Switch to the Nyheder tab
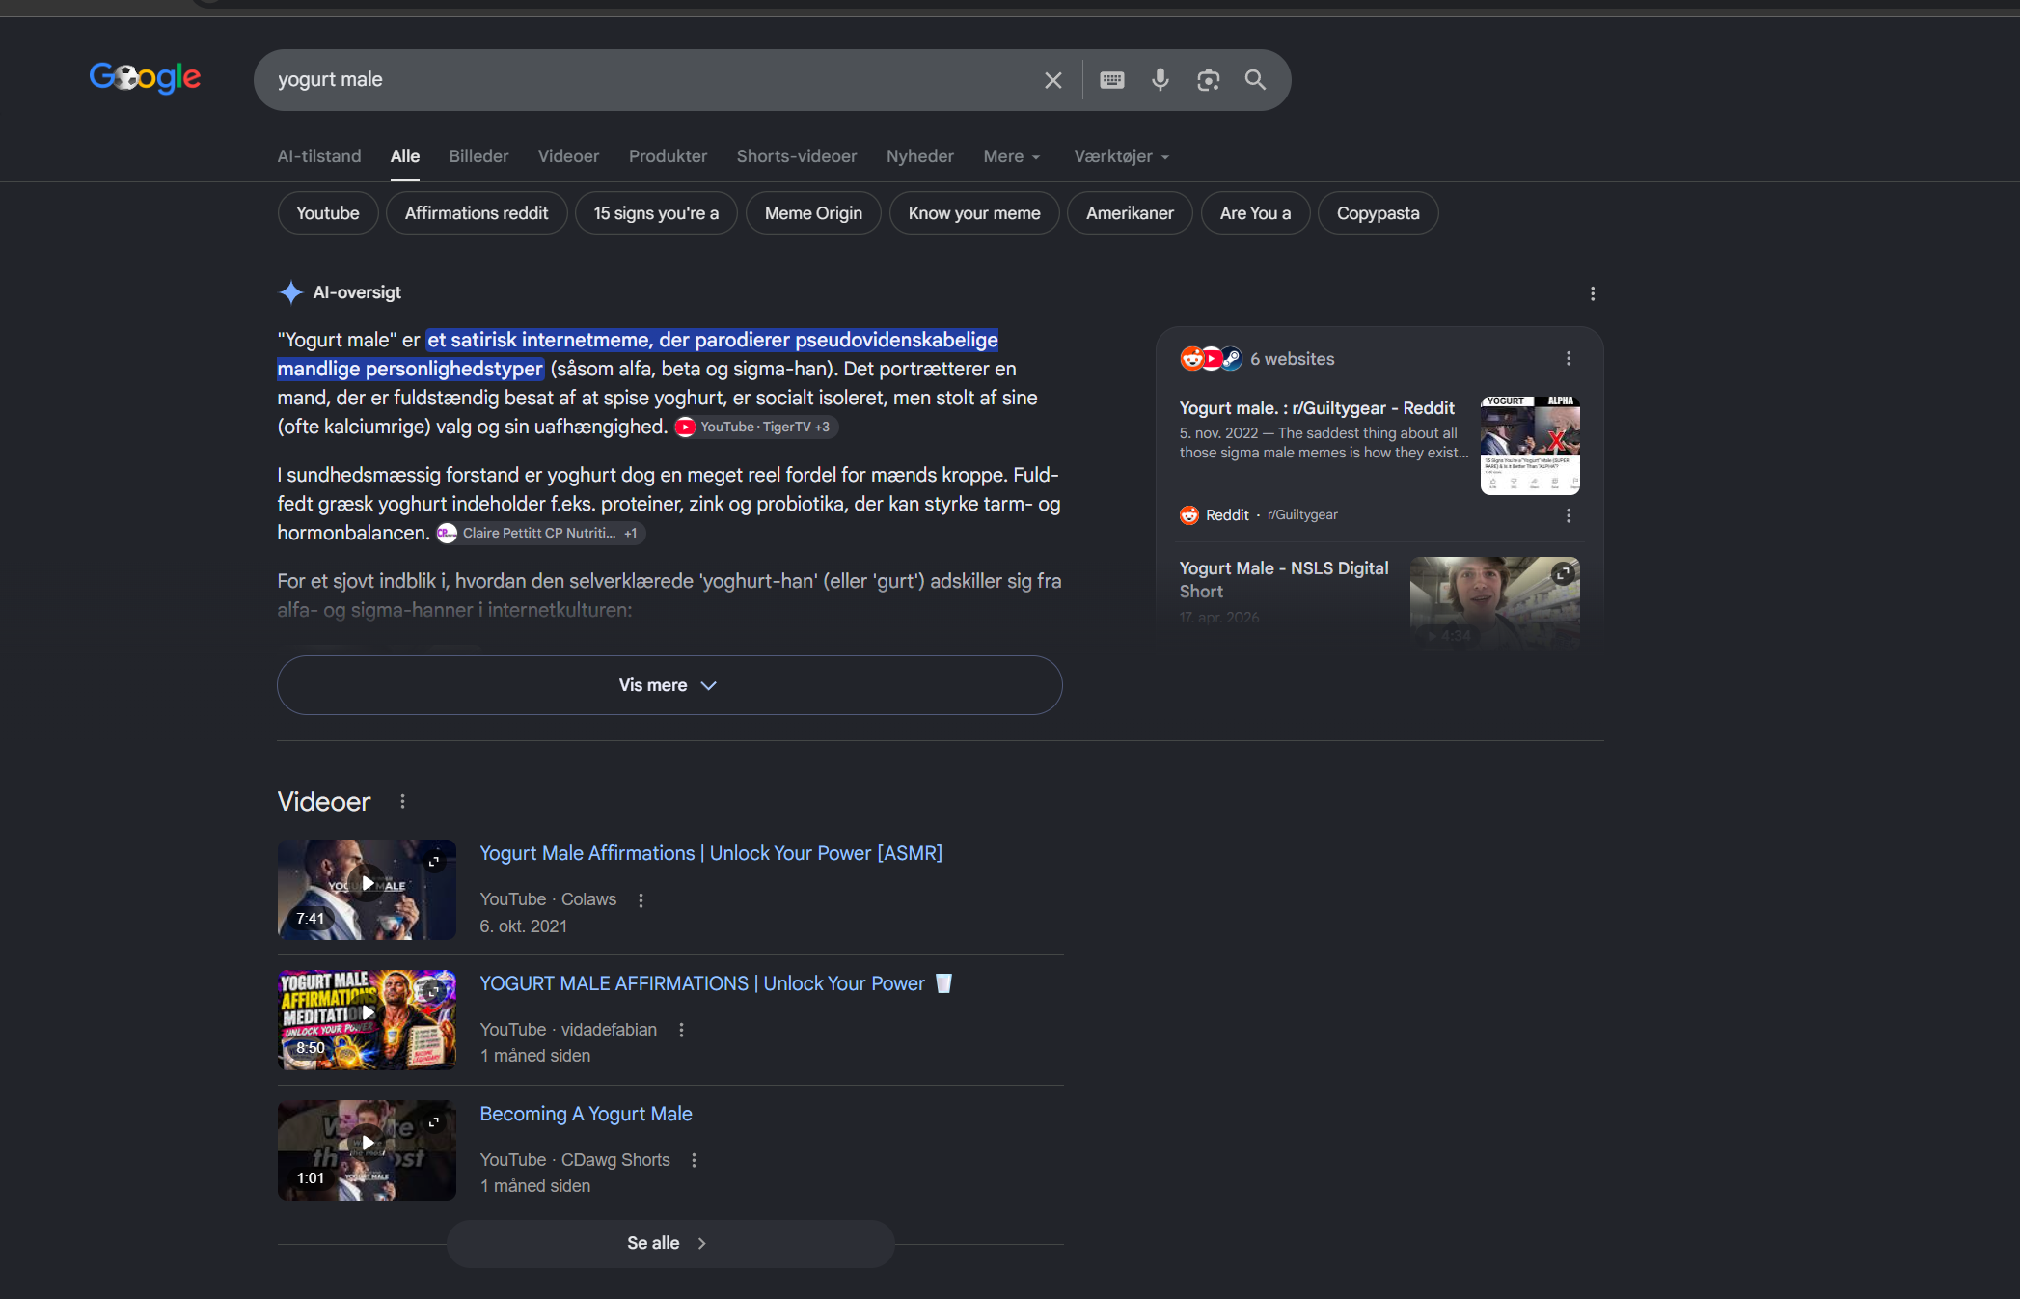The image size is (2020, 1299). tap(919, 156)
